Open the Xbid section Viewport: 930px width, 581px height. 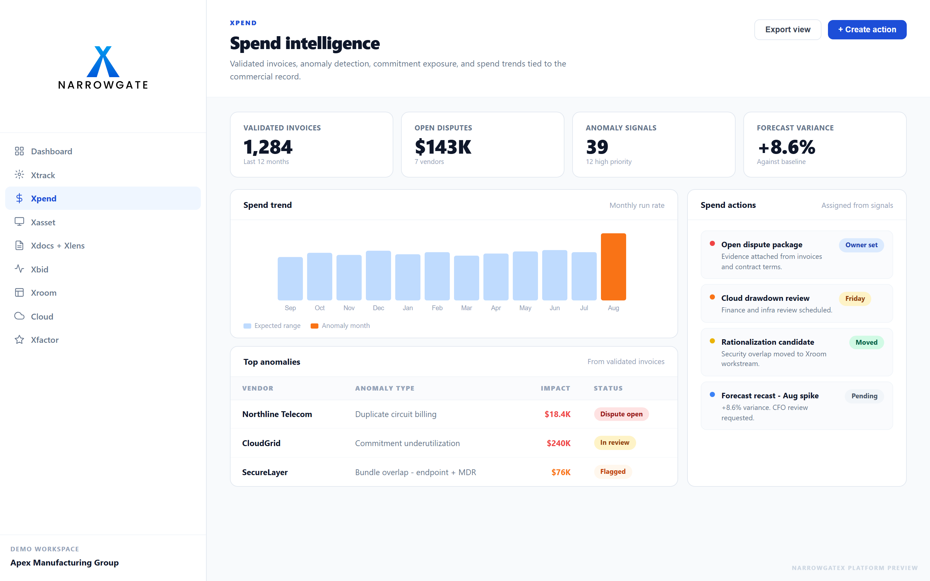tap(103, 270)
